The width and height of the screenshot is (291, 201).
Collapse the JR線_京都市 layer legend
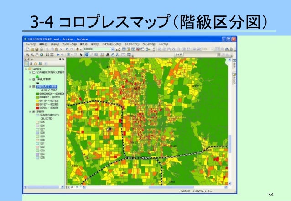click(x=30, y=80)
